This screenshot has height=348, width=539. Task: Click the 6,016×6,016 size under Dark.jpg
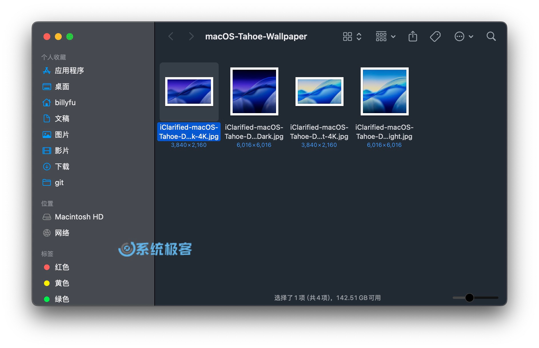(254, 145)
